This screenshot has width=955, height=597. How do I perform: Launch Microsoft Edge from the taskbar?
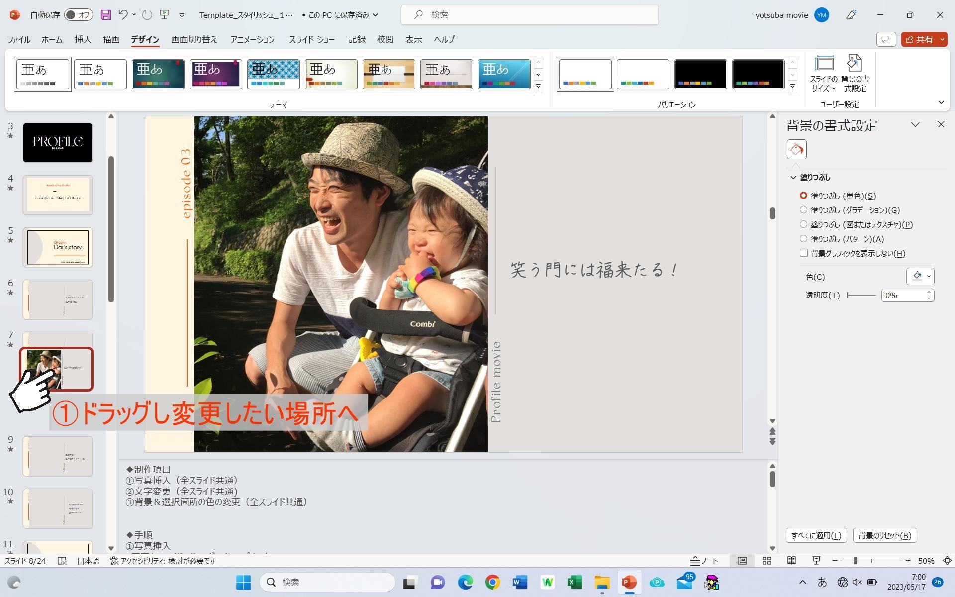click(x=465, y=582)
